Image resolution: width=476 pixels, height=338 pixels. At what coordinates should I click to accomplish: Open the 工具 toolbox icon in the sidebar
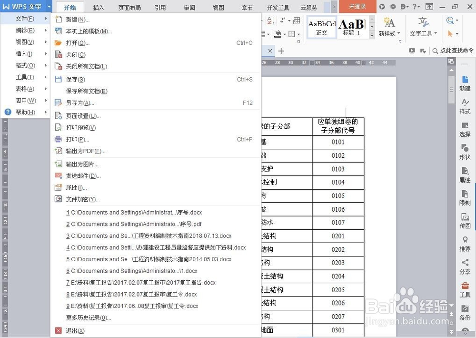click(x=465, y=289)
